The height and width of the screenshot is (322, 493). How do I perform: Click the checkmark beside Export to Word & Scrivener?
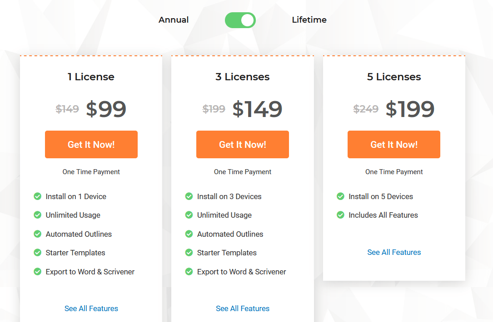pyautogui.click(x=37, y=272)
